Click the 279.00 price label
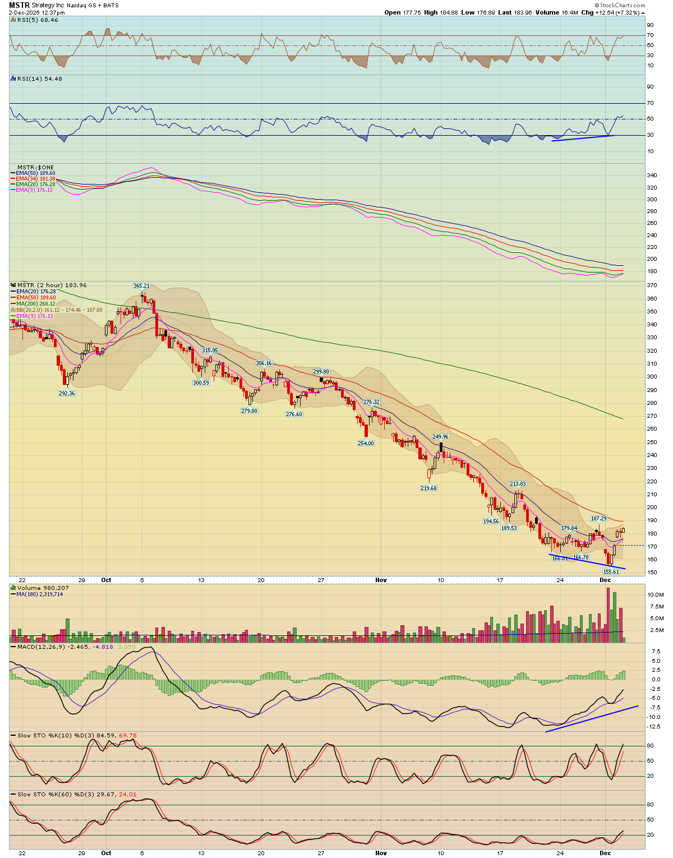Viewport: 673px width, 858px height. tap(249, 410)
